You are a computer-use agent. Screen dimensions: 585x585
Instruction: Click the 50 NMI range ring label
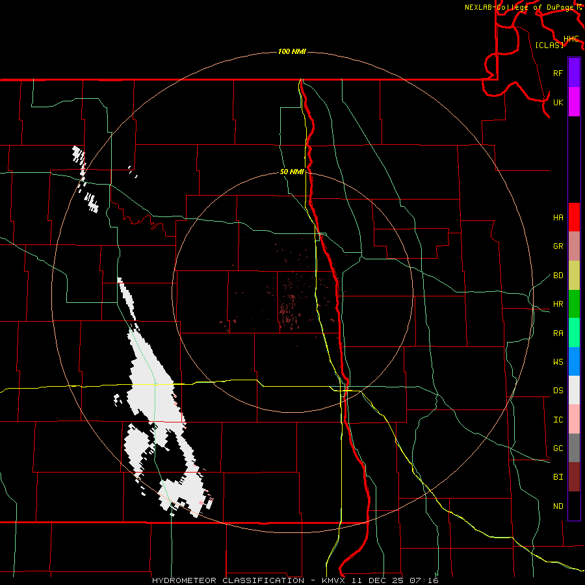(292, 172)
